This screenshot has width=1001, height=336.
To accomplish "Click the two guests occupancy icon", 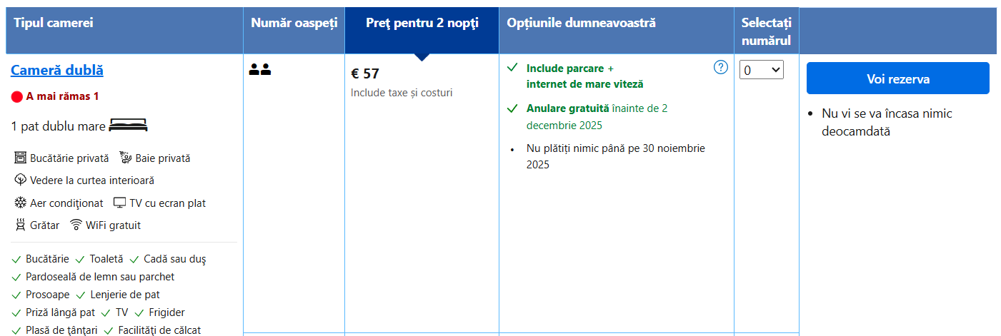I will click(x=260, y=70).
